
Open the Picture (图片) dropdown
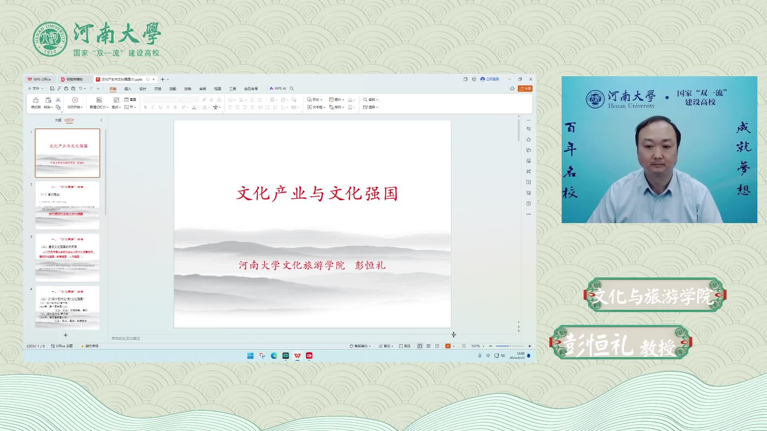336,99
